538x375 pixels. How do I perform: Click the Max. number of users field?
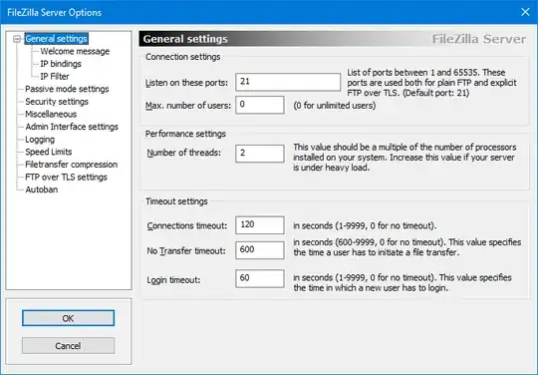click(x=260, y=105)
